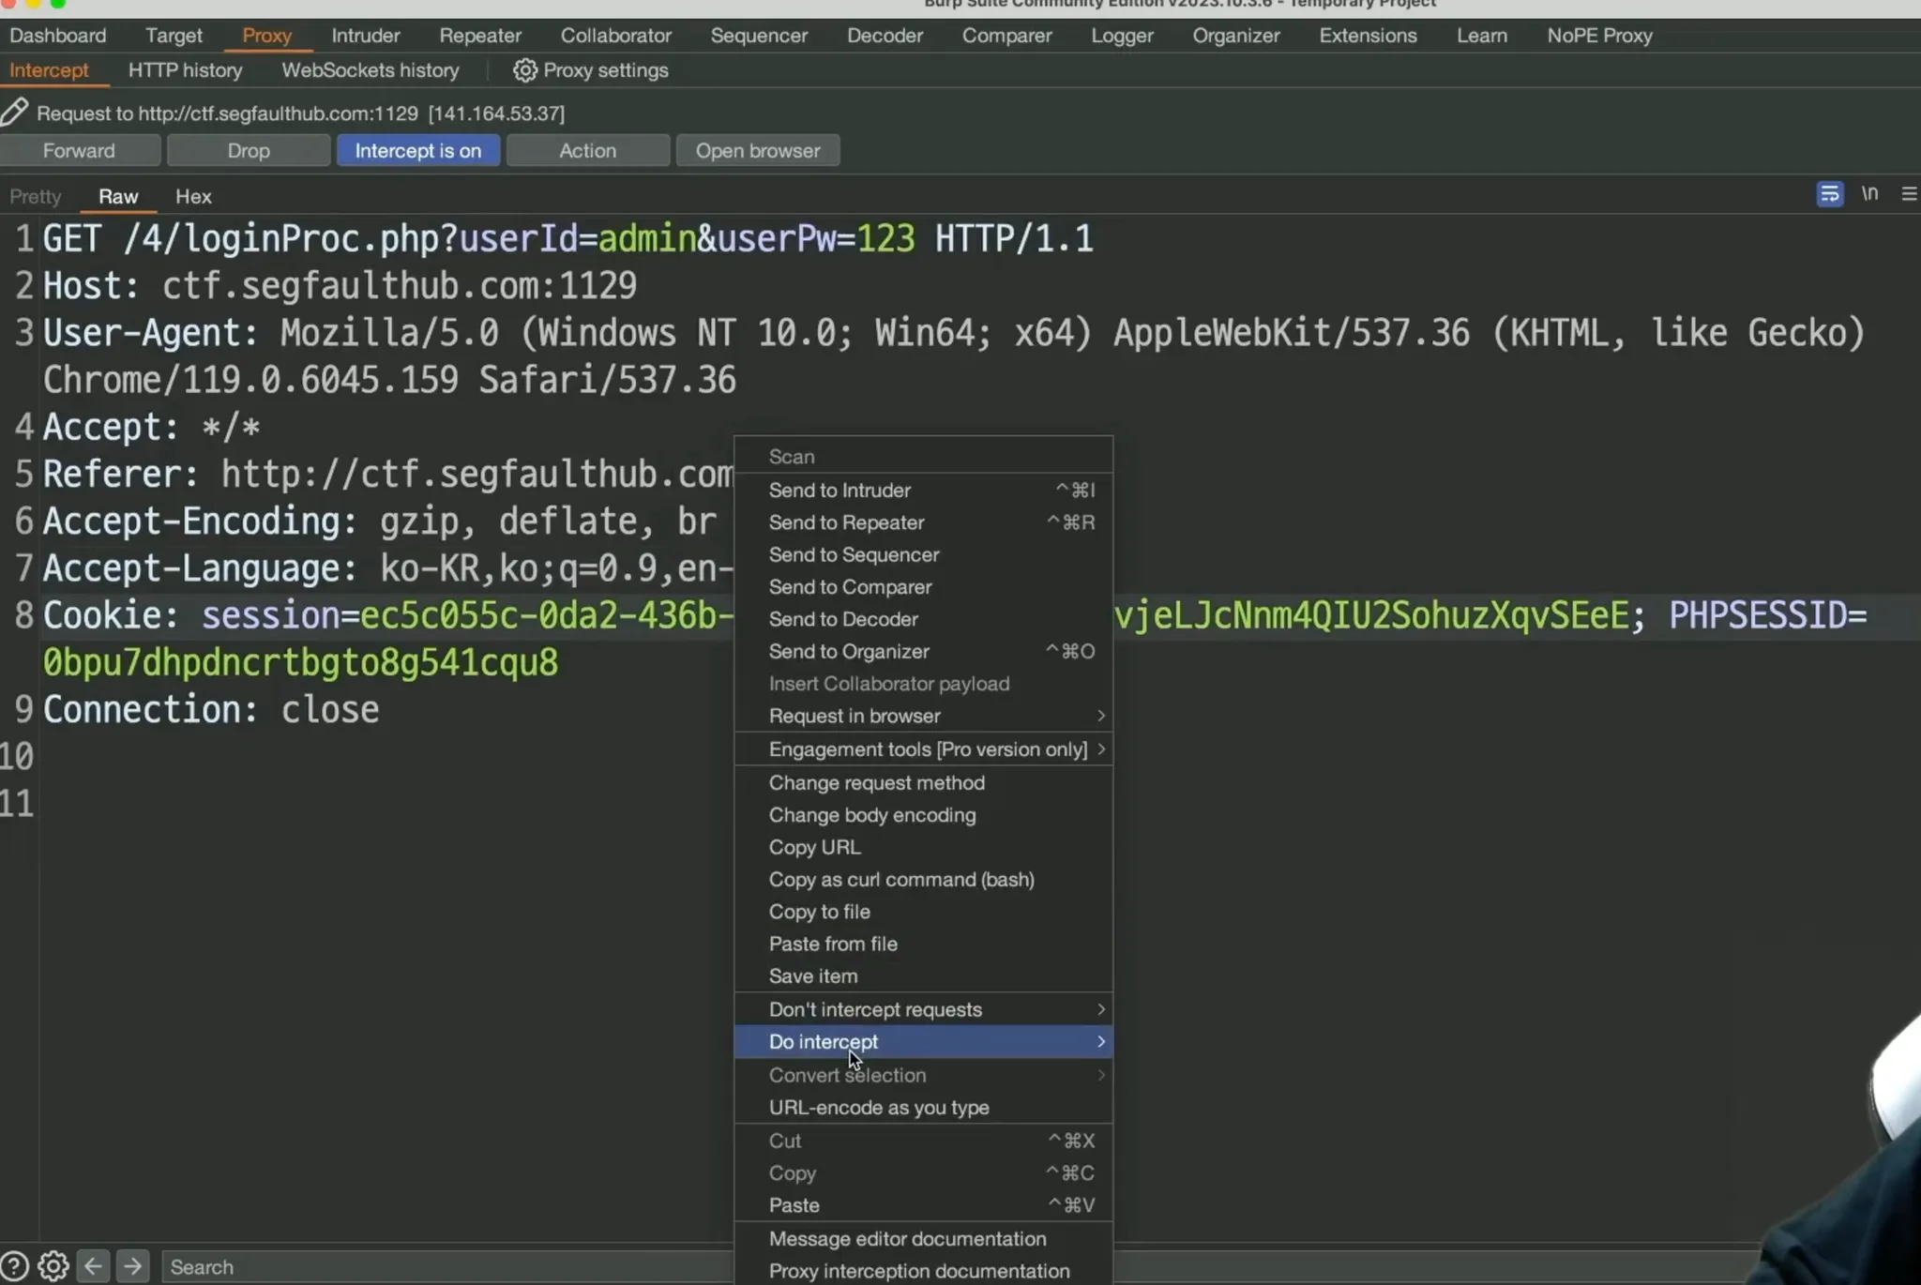Enable URL-encode as you type option
Viewport: 1921px width, 1285px height.
point(878,1108)
